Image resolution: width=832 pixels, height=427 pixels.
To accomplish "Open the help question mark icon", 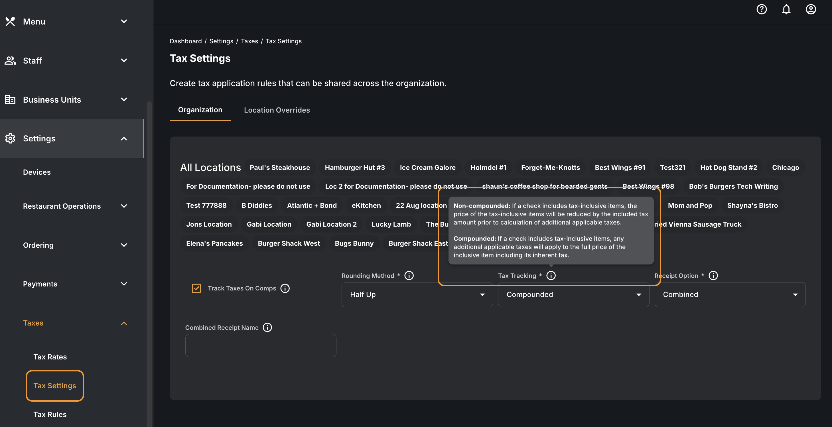I will [x=762, y=9].
